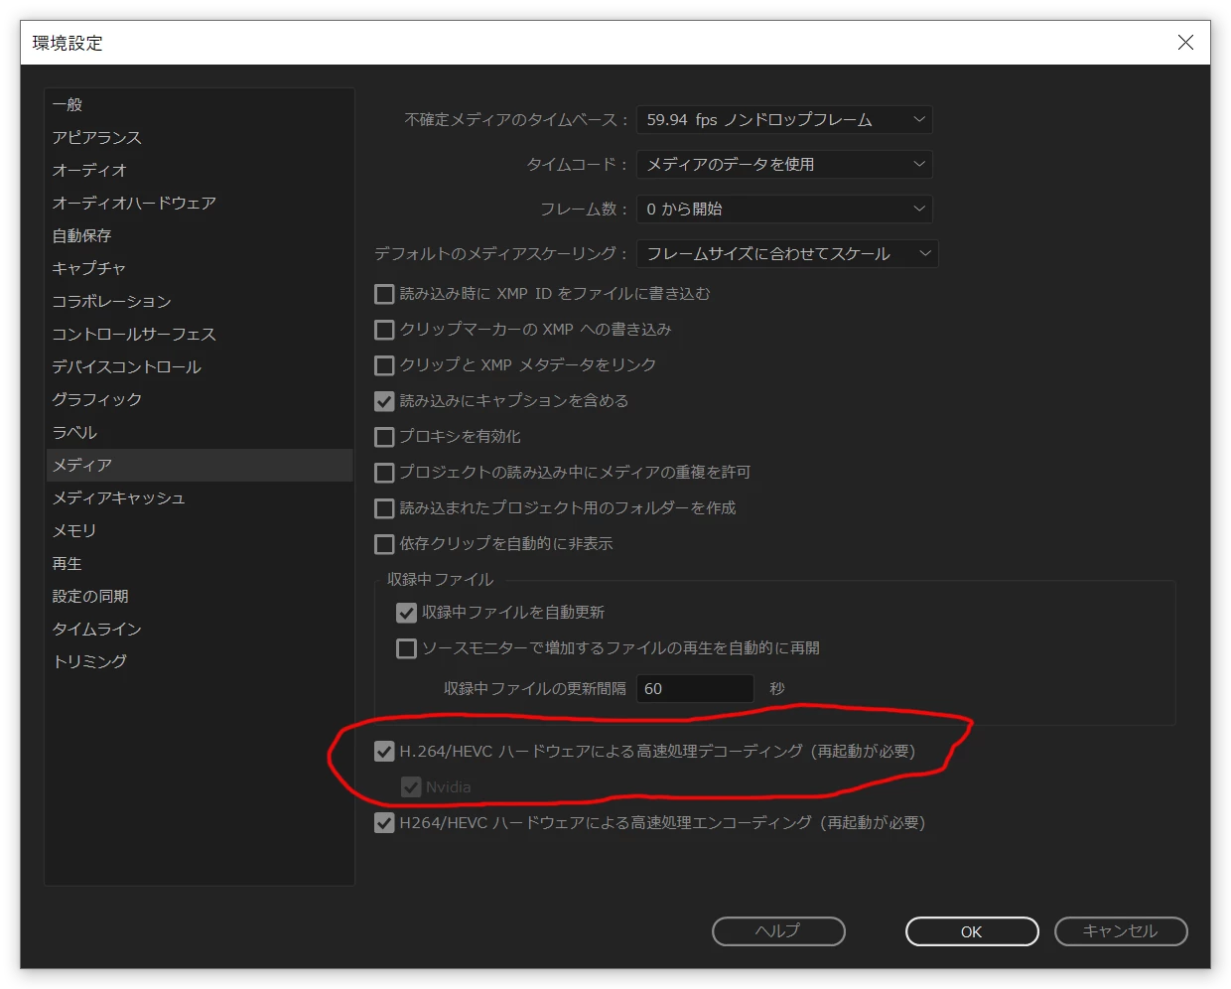Select 設定の同期 category
Viewport: 1231px width, 989px height.
click(199, 596)
